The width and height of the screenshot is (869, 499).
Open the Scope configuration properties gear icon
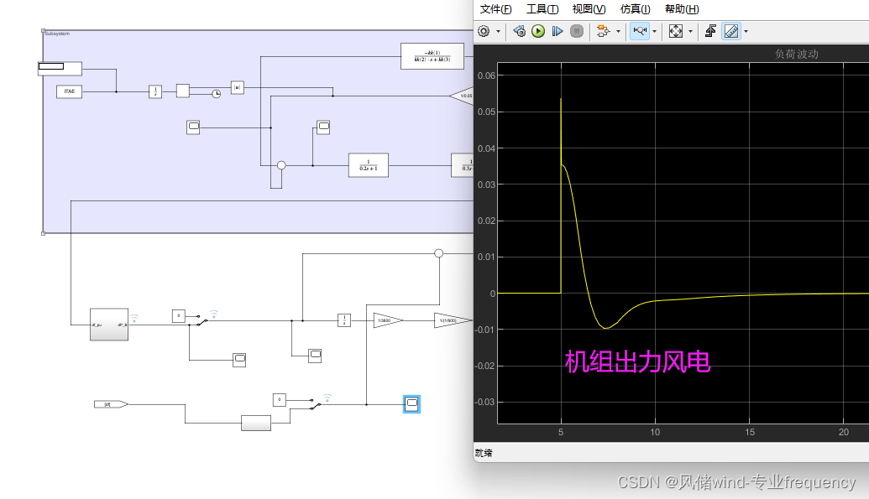coord(484,31)
